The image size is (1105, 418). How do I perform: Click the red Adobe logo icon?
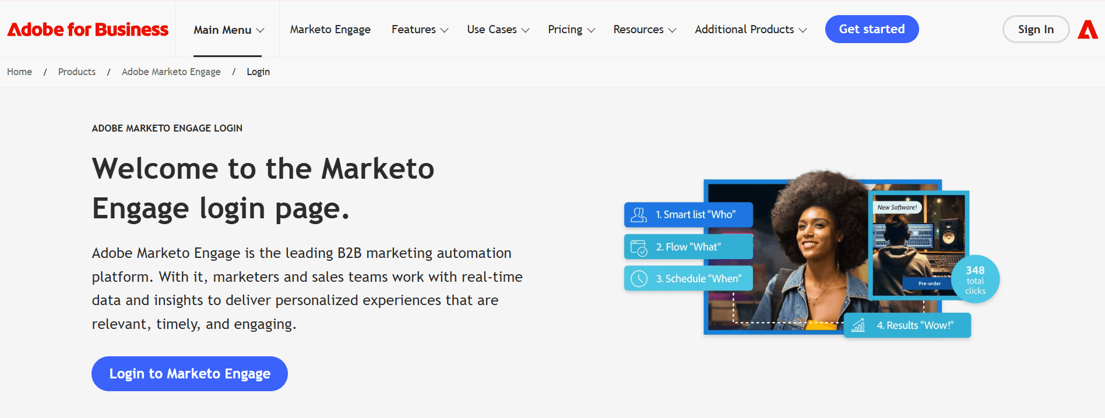point(1088,29)
